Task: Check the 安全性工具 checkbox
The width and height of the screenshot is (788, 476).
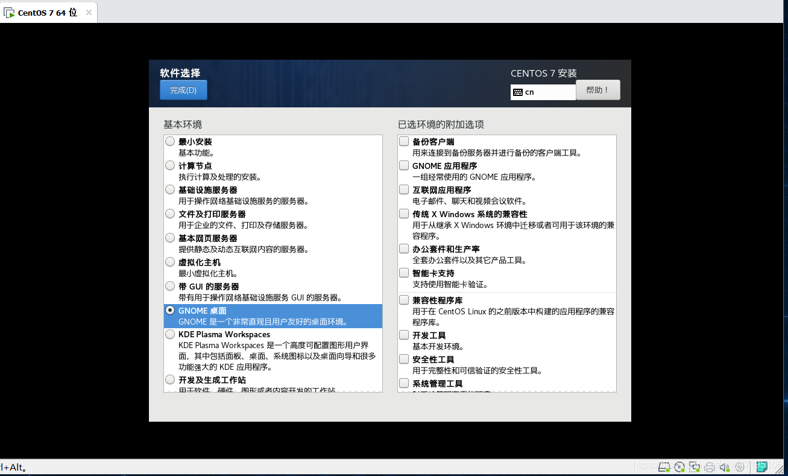Action: pyautogui.click(x=404, y=359)
